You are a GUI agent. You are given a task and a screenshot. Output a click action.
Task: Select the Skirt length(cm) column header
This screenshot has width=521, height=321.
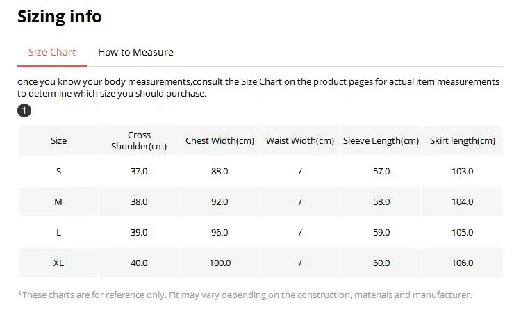pyautogui.click(x=463, y=141)
